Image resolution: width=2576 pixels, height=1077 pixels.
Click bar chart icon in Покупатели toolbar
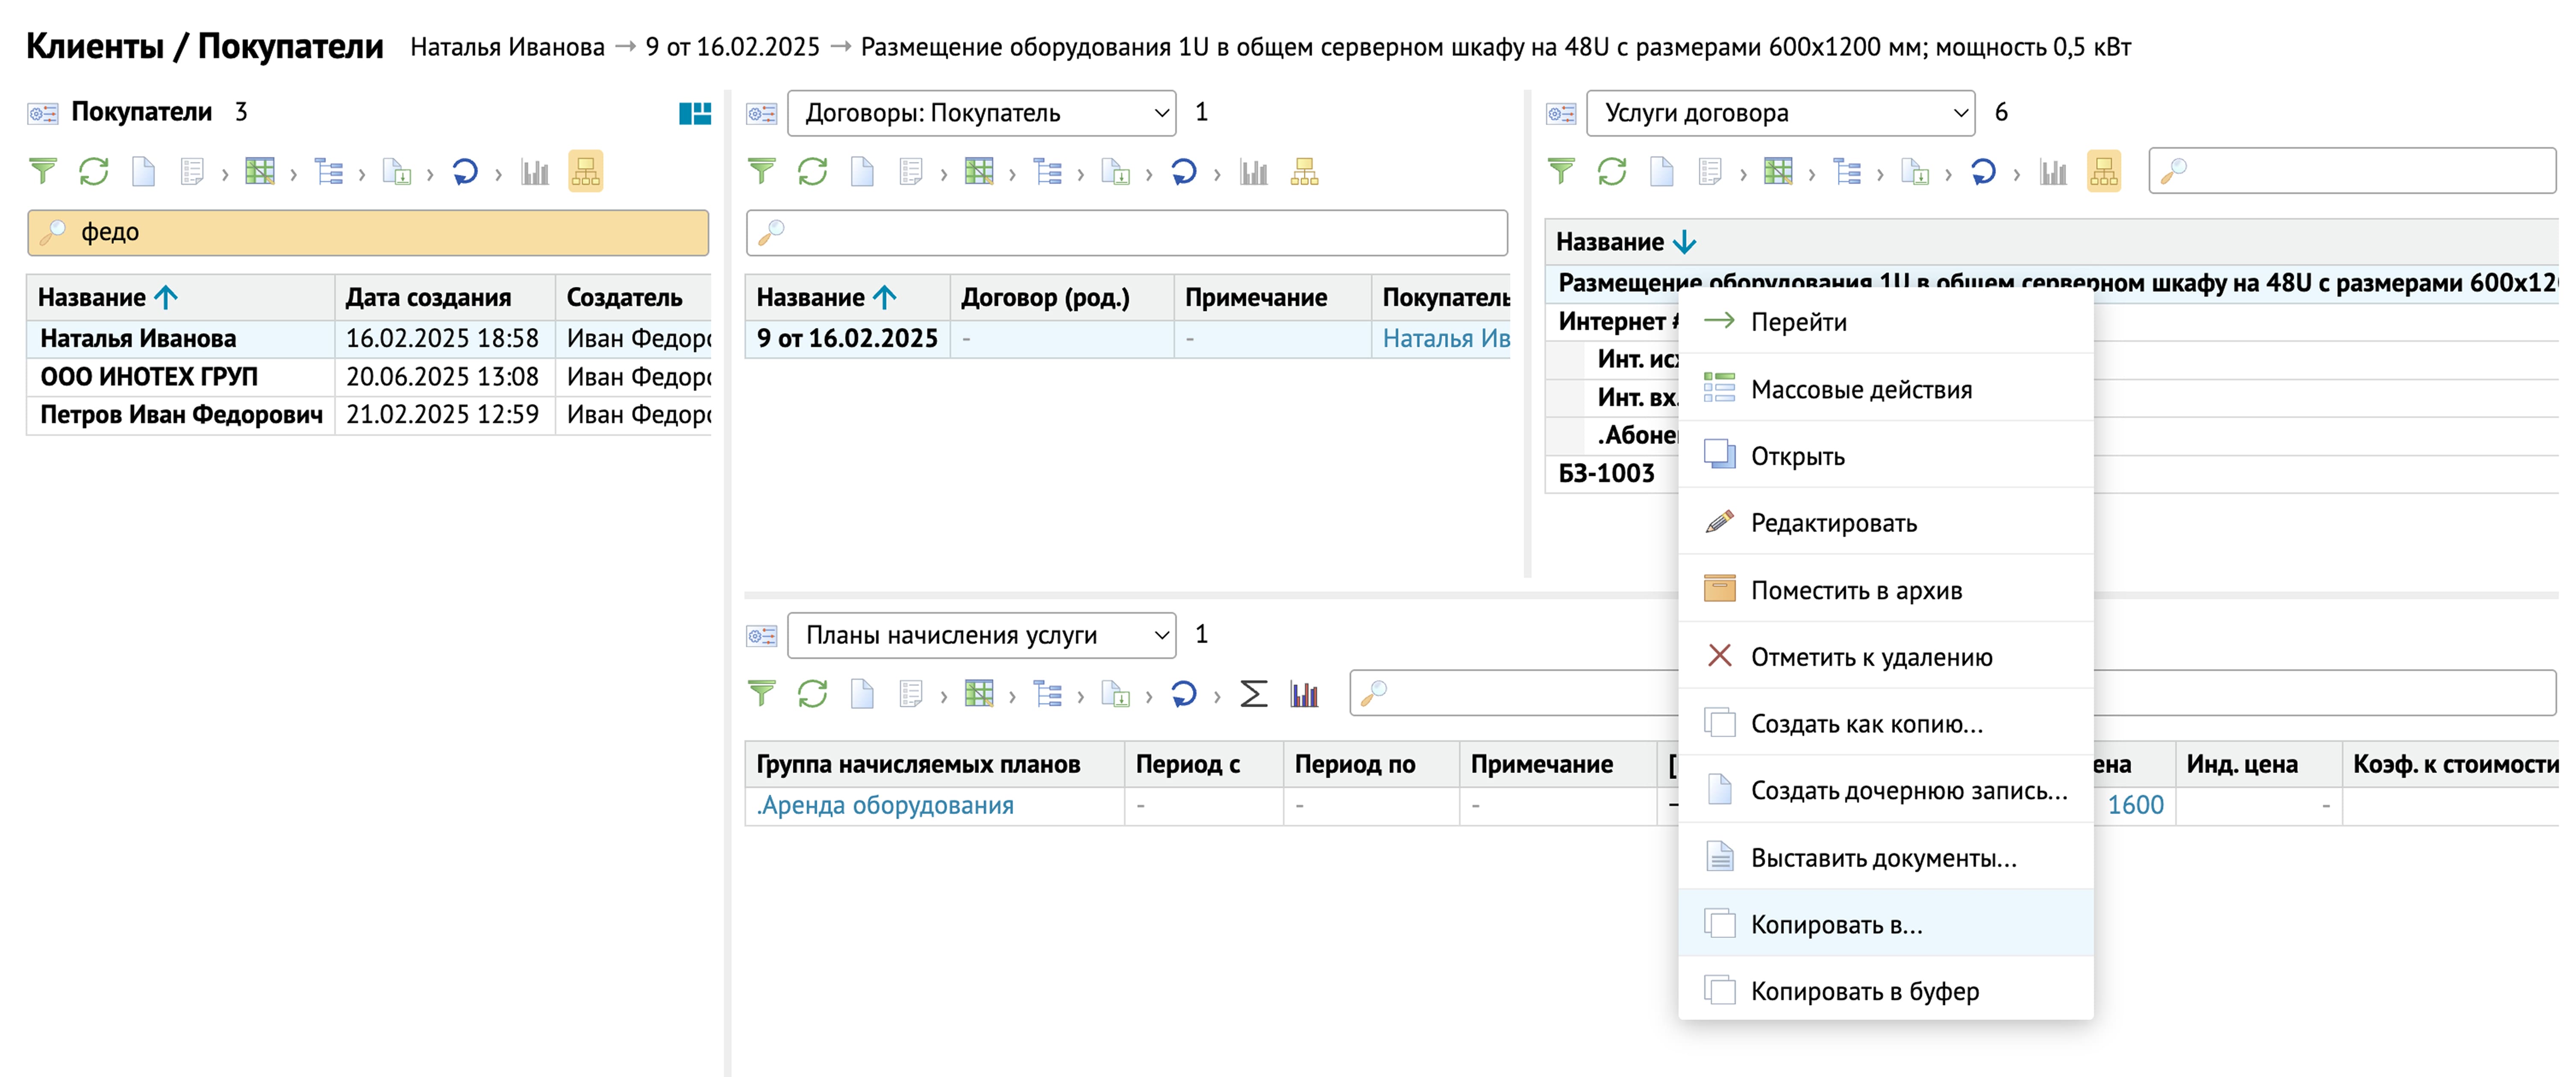pos(535,172)
